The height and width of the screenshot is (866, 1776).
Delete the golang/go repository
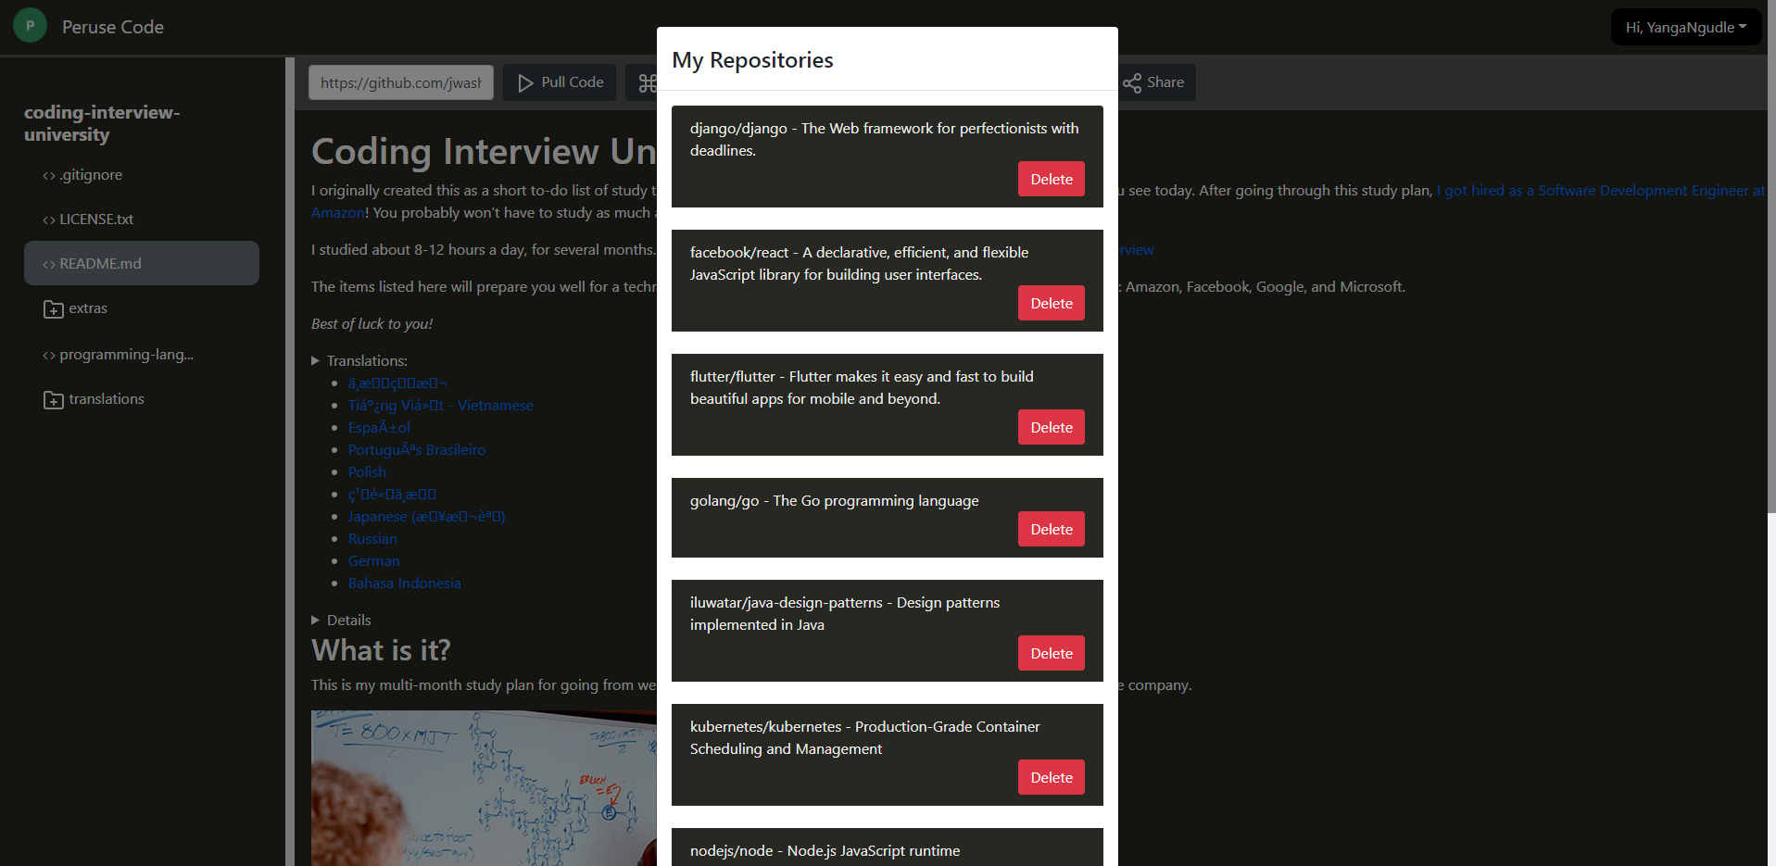[1052, 529]
